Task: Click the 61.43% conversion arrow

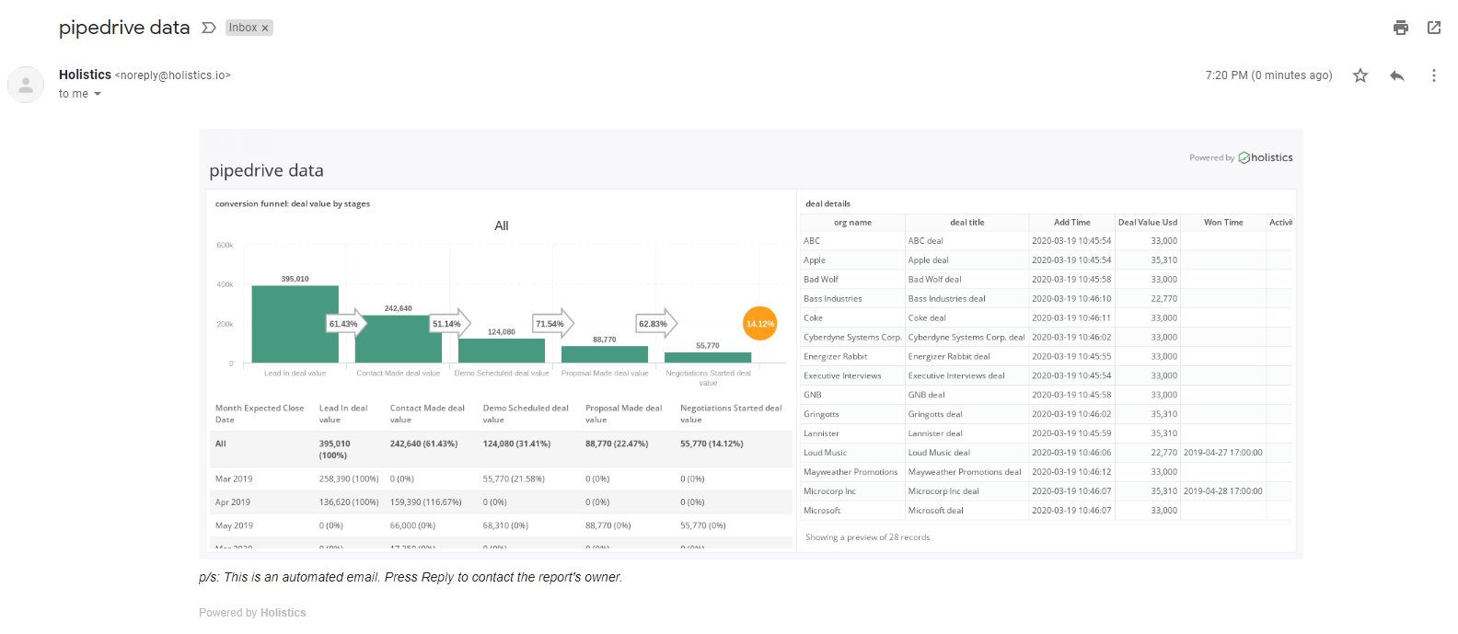Action: [346, 324]
